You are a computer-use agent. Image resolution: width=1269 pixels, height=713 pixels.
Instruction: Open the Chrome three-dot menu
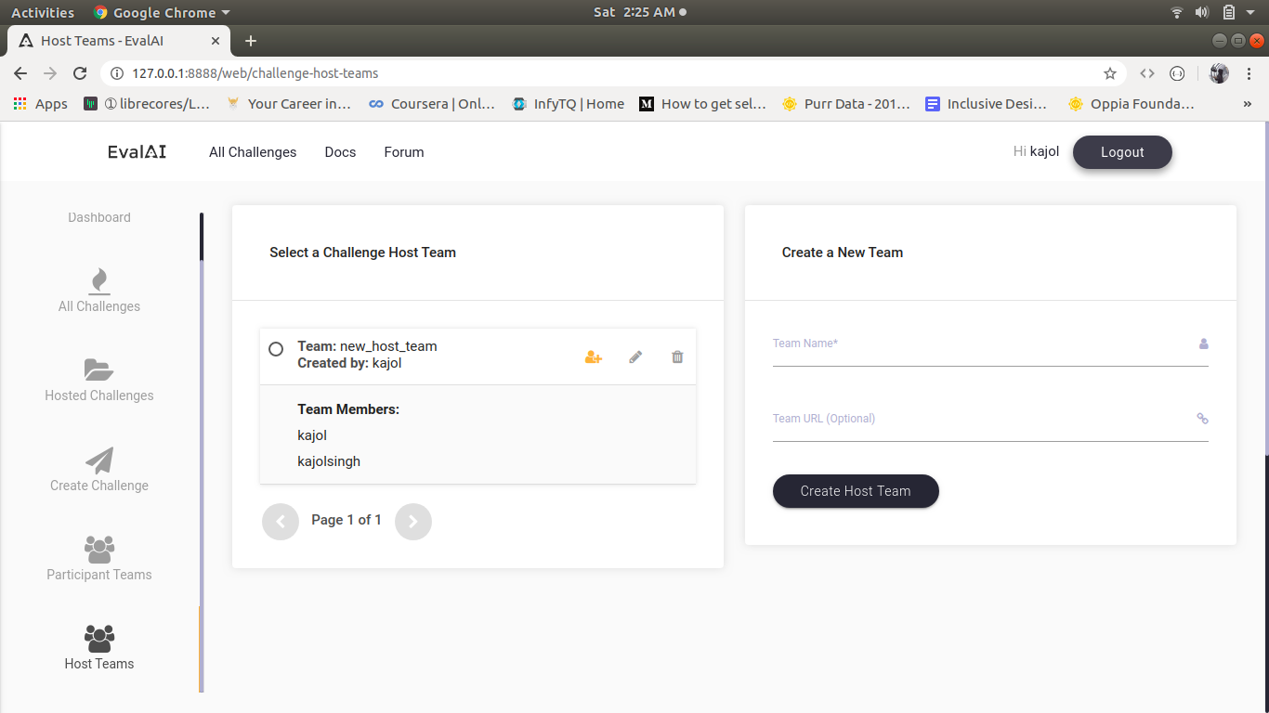[x=1249, y=73]
